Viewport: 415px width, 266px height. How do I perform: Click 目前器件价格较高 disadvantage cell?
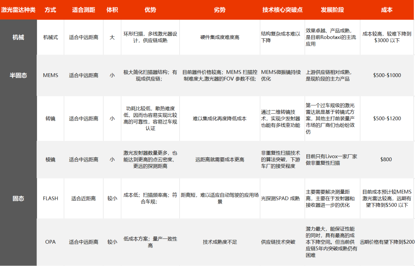point(220,75)
